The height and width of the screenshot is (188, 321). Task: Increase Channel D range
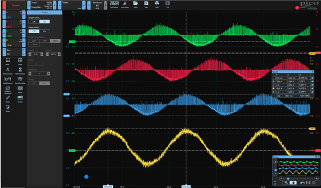[x=24, y=43]
